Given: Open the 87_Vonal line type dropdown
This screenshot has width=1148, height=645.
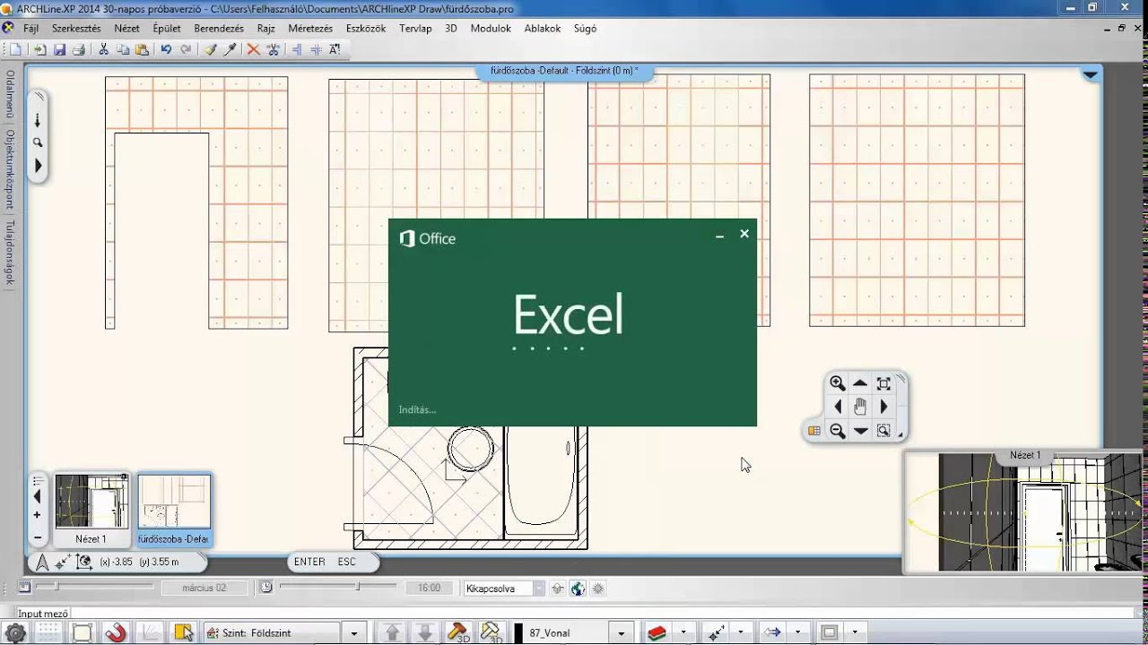Looking at the screenshot, I should tap(622, 633).
